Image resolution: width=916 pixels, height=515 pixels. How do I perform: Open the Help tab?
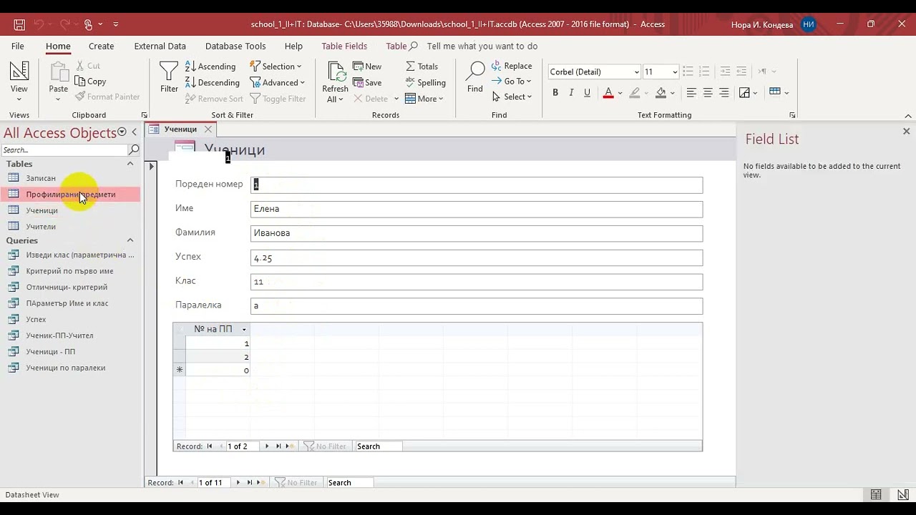point(293,46)
